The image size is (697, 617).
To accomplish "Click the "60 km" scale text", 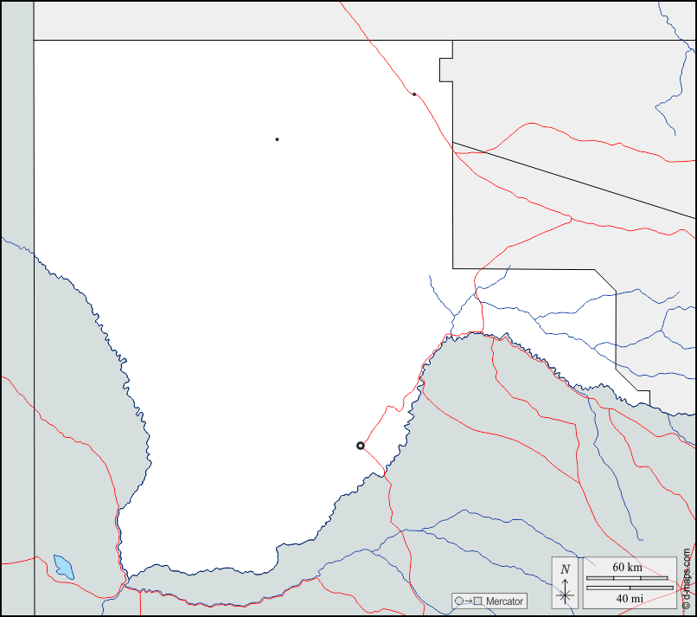I will 627,567.
